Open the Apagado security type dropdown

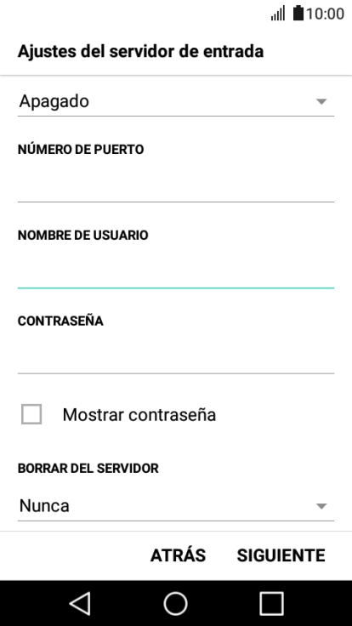click(x=176, y=101)
